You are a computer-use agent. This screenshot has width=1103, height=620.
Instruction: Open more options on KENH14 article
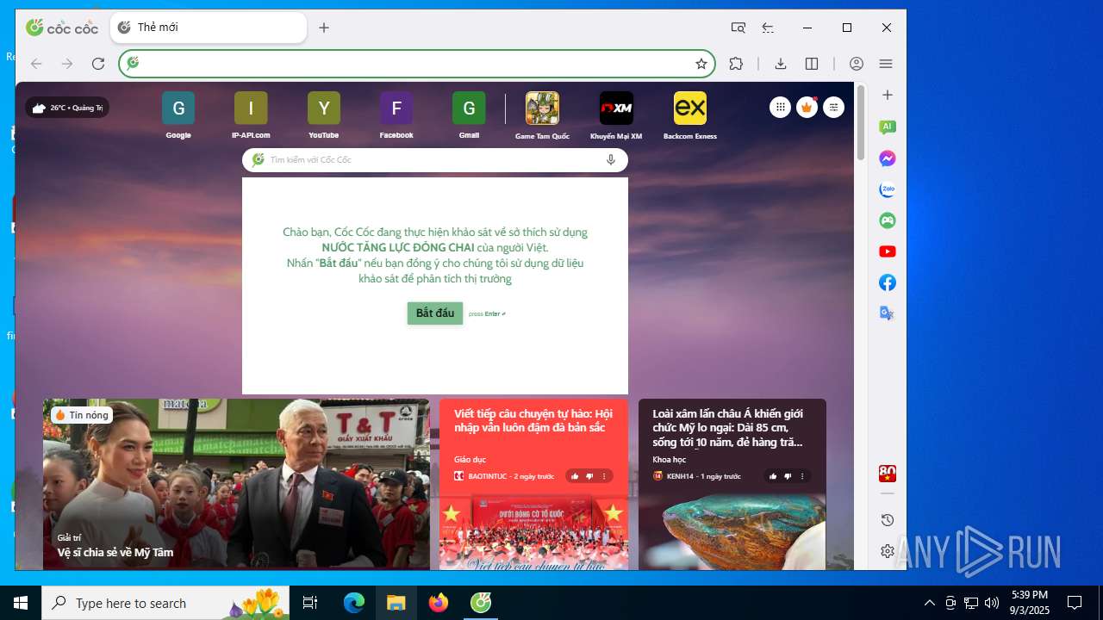click(802, 476)
